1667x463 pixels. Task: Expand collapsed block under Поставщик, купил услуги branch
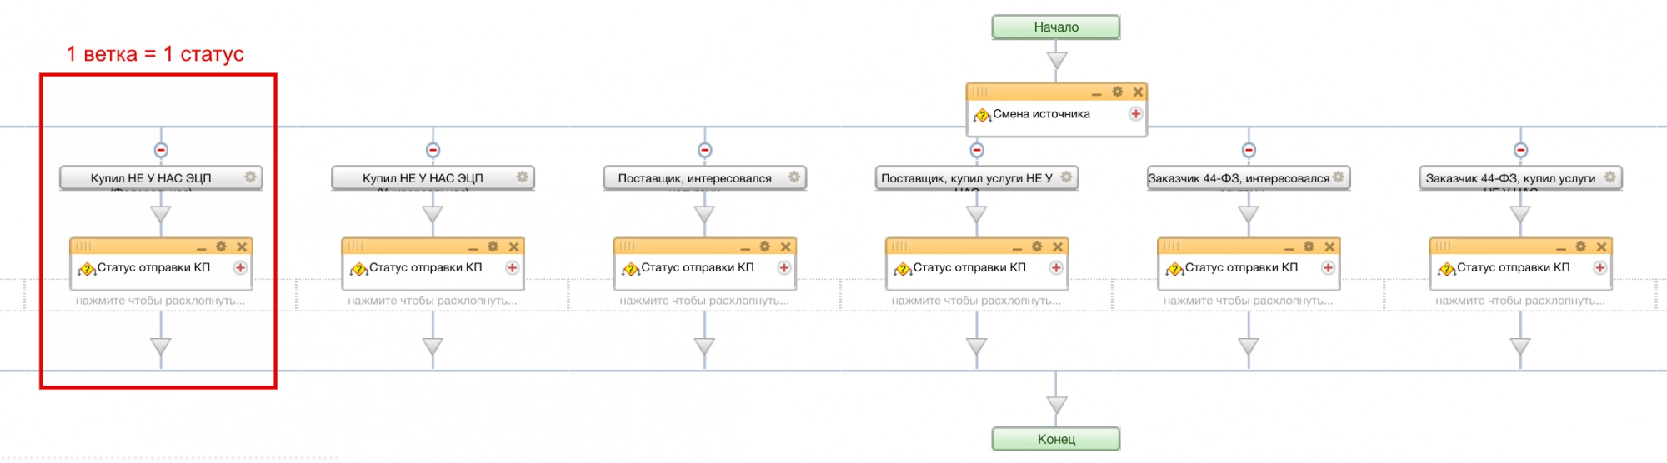pyautogui.click(x=976, y=301)
